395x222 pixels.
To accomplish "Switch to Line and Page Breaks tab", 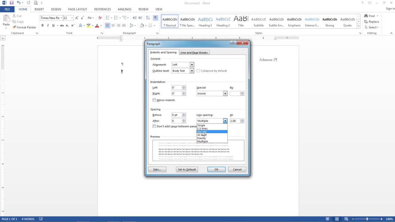I will 194,53.
